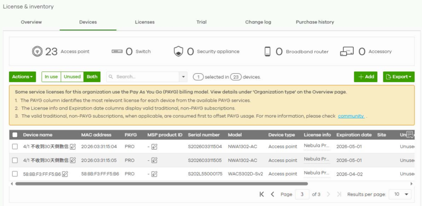Check the row with serial S202603311504
The image size is (422, 206).
click(x=15, y=147)
